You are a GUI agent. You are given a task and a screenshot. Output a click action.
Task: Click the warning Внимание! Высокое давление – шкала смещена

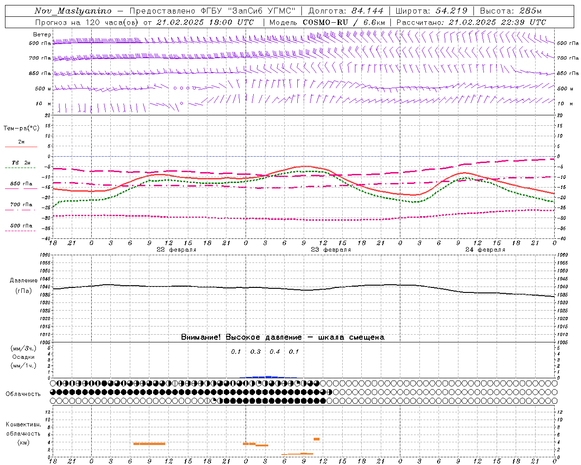click(x=283, y=337)
